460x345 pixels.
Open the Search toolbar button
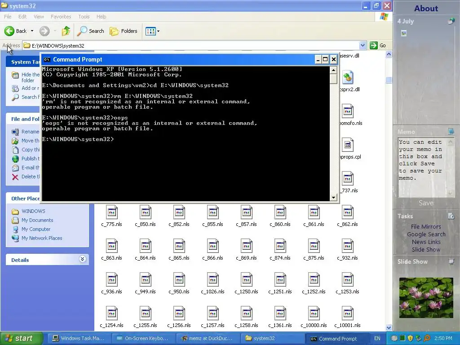(x=90, y=31)
